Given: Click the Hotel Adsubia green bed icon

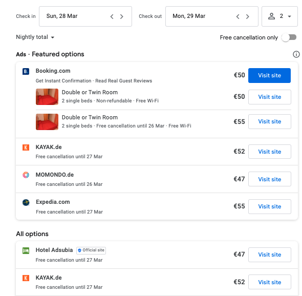Looking at the screenshot, I should coord(26,251).
